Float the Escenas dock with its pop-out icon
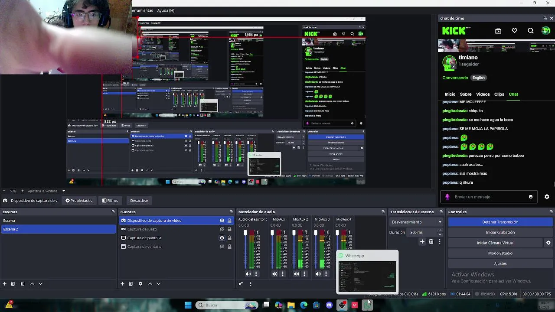Image resolution: width=555 pixels, height=312 pixels. click(x=113, y=212)
